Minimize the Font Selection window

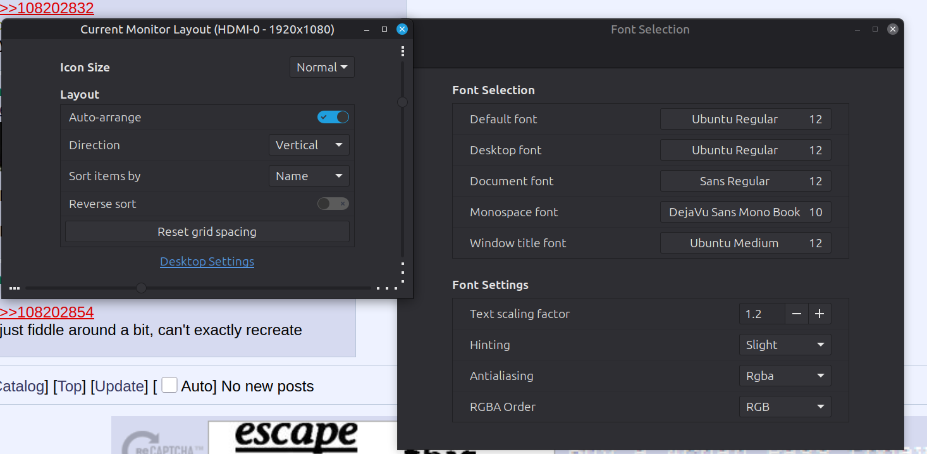point(858,29)
